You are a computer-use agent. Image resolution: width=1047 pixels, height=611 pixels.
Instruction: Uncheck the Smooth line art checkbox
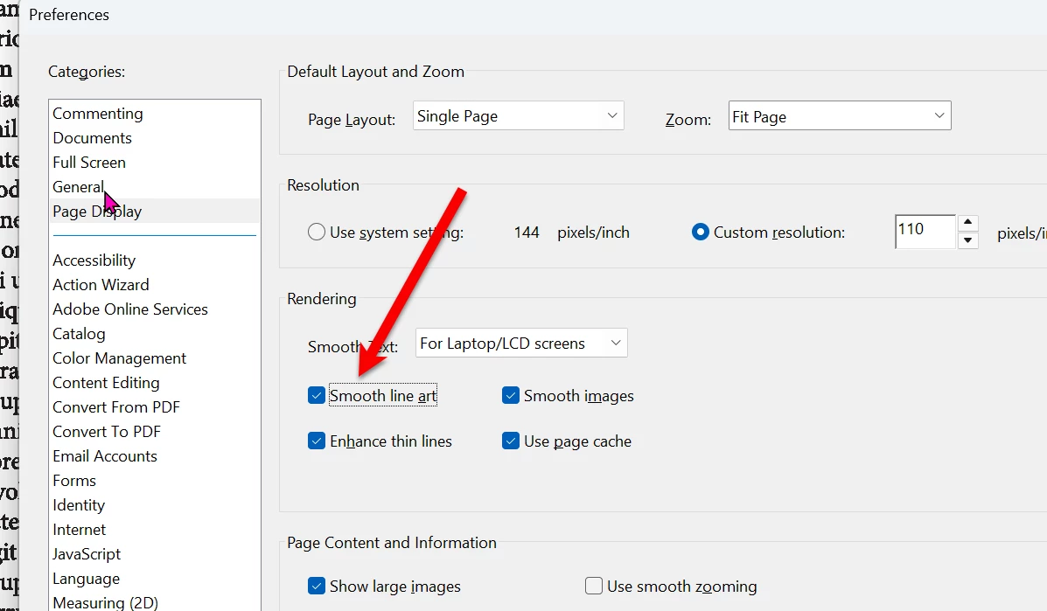tap(317, 396)
